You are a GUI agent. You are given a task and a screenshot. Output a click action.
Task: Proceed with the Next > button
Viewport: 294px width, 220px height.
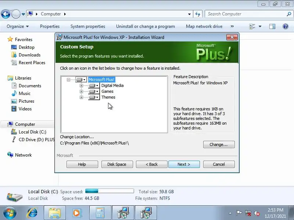pyautogui.click(x=184, y=164)
